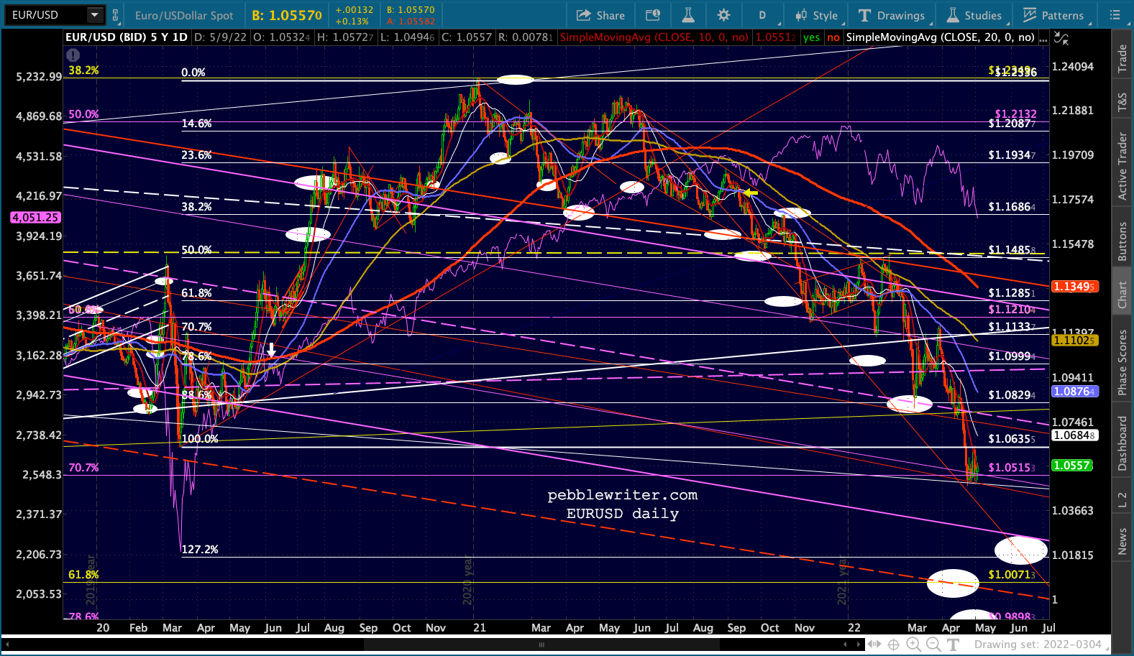1134x656 pixels.
Task: Click the bid price B: 1.05570
Action: (x=287, y=15)
